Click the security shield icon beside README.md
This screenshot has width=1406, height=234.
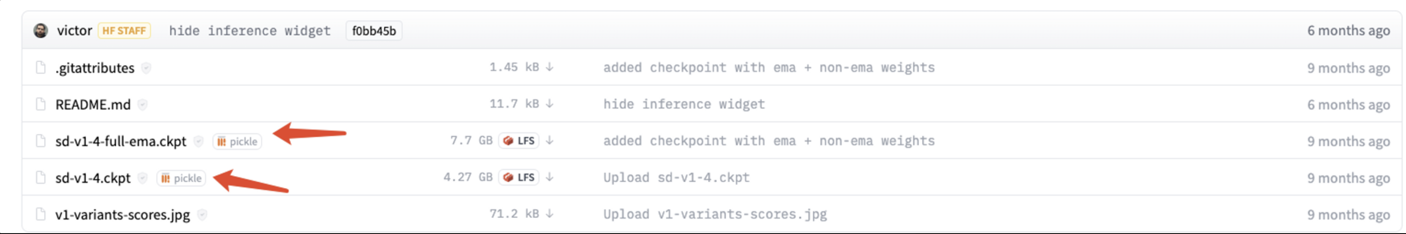tap(142, 104)
